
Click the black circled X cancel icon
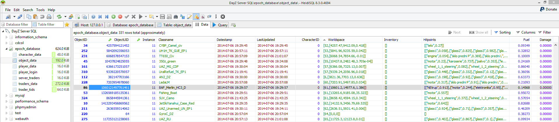[223, 17]
